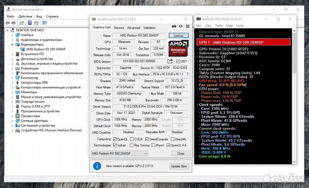Open the Действие menu
Image resolution: width=309 pixels, height=188 pixels.
[25, 16]
